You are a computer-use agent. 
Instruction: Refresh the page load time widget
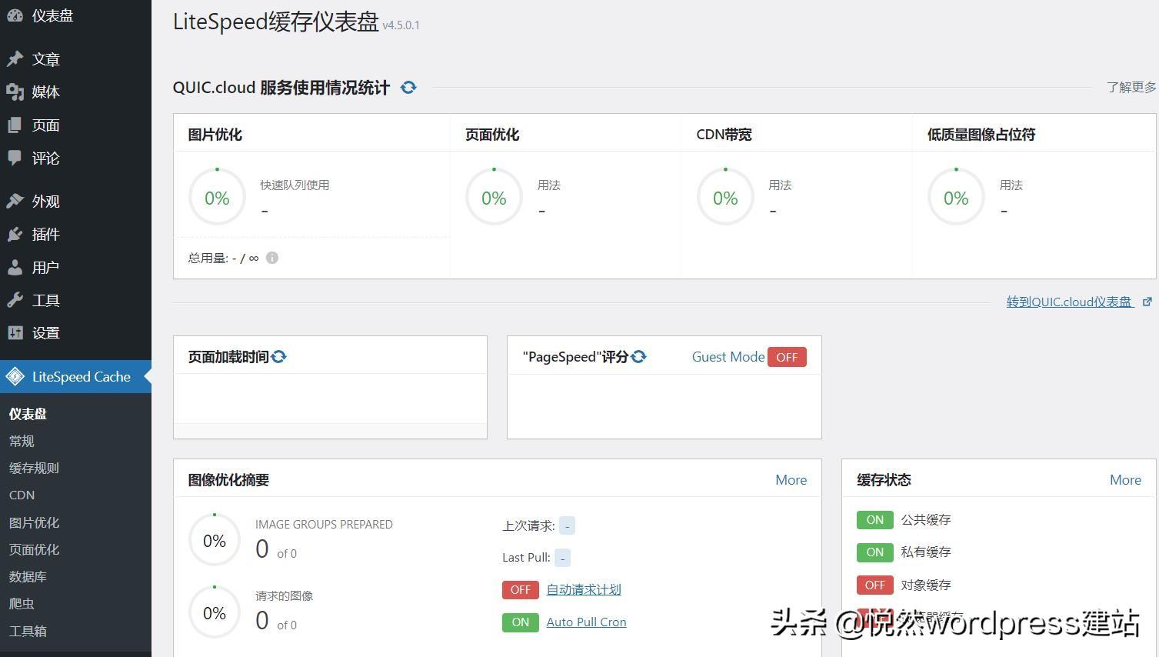click(278, 356)
